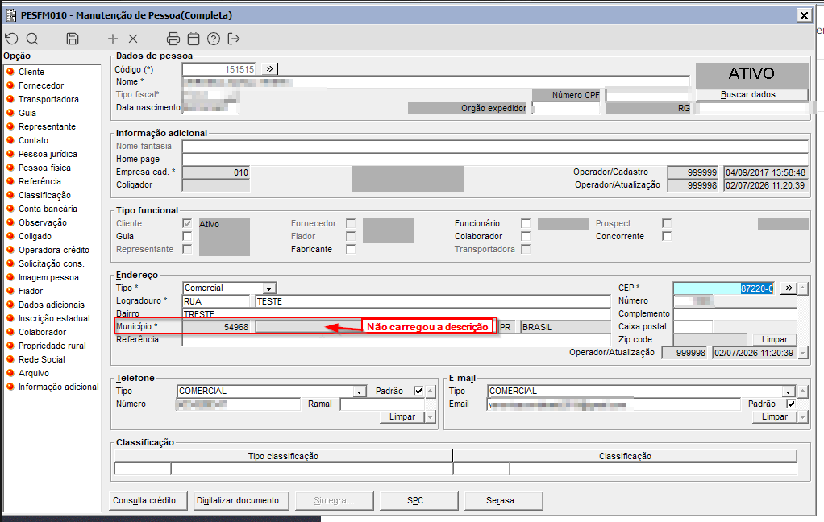Toggle the Cliente checkbox
The image size is (824, 522).
[187, 223]
